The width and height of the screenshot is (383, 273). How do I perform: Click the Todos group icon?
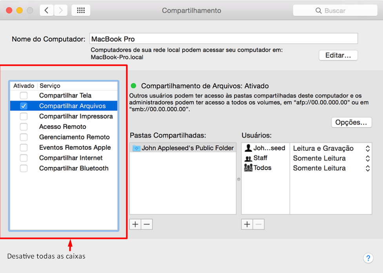[x=248, y=168]
